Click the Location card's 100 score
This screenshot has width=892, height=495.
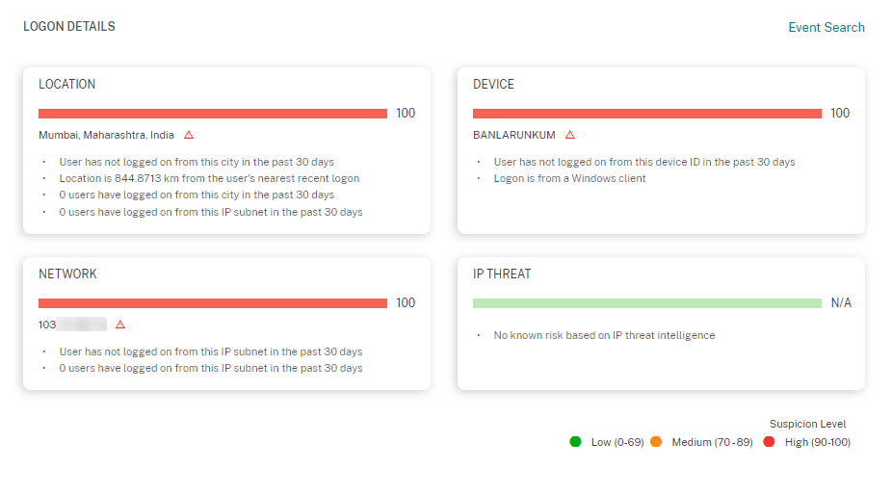406,114
